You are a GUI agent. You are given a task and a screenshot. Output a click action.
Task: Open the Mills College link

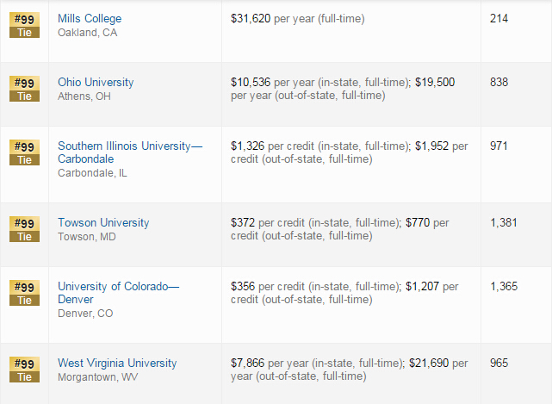click(90, 18)
